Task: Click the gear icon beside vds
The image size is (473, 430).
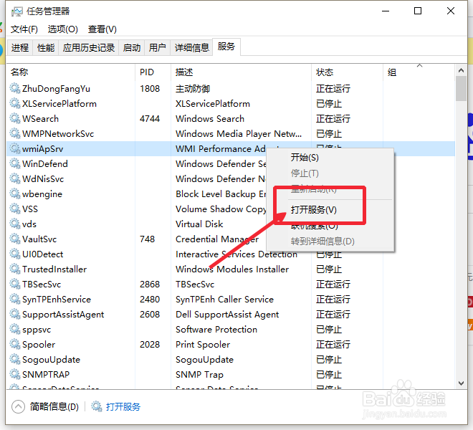Action: 15,224
